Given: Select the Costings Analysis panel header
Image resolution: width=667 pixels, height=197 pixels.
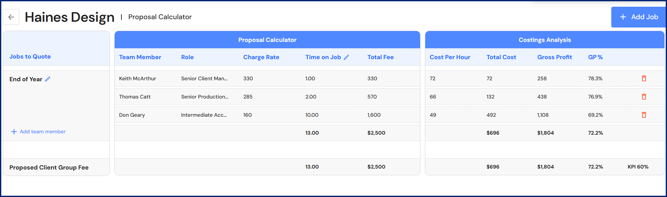Looking at the screenshot, I should tap(544, 40).
